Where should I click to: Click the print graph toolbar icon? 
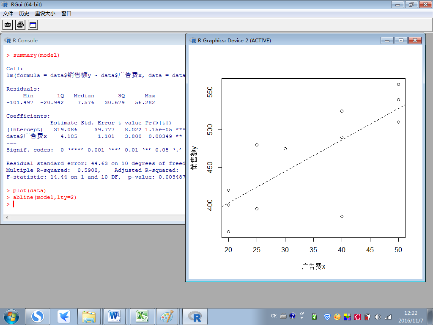pyautogui.click(x=20, y=25)
